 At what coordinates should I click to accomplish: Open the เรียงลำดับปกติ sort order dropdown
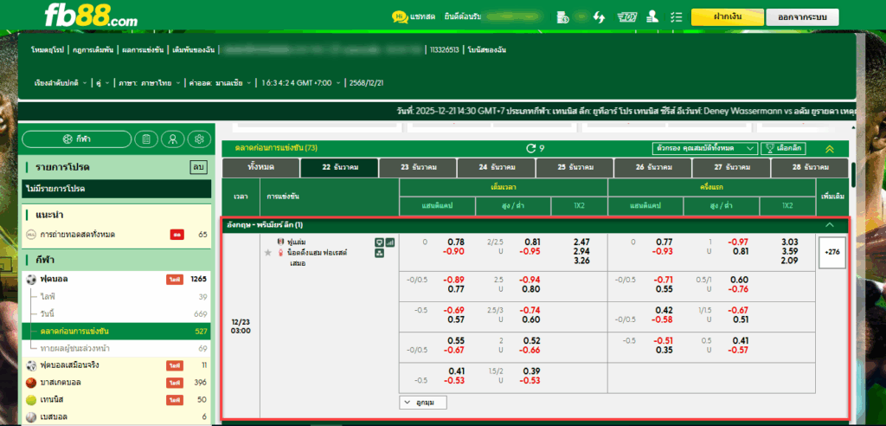pos(61,82)
